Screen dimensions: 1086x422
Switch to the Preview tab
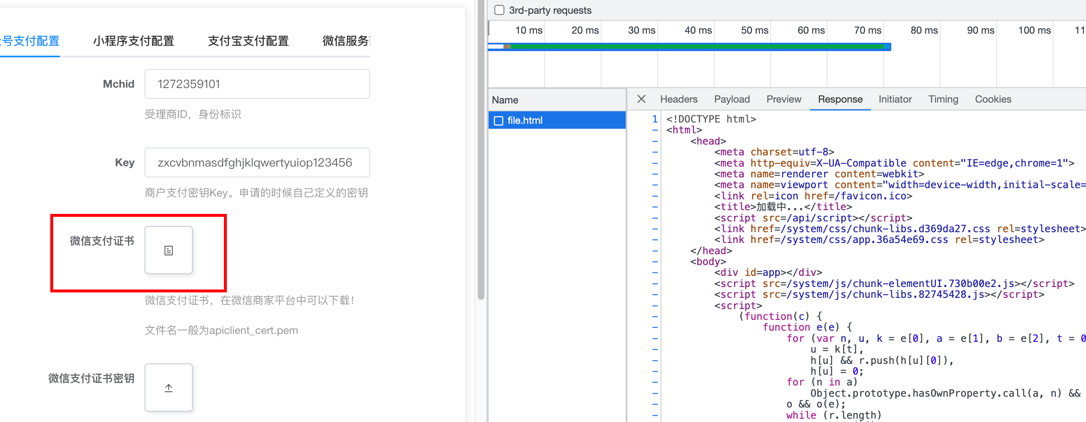pos(784,100)
